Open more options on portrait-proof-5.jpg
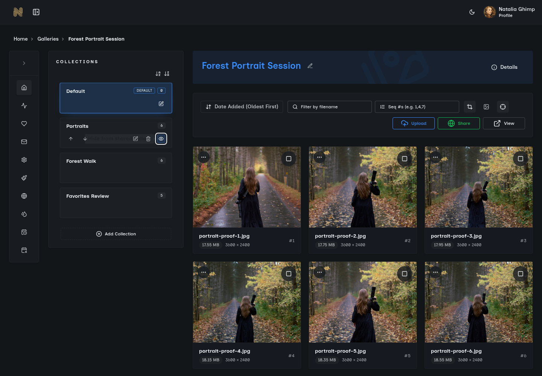This screenshot has width=542, height=376. [320, 272]
